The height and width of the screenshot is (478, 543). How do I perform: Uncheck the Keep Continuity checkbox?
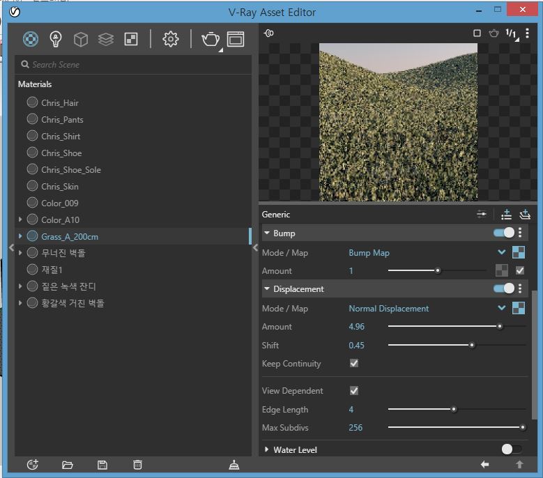pos(354,364)
